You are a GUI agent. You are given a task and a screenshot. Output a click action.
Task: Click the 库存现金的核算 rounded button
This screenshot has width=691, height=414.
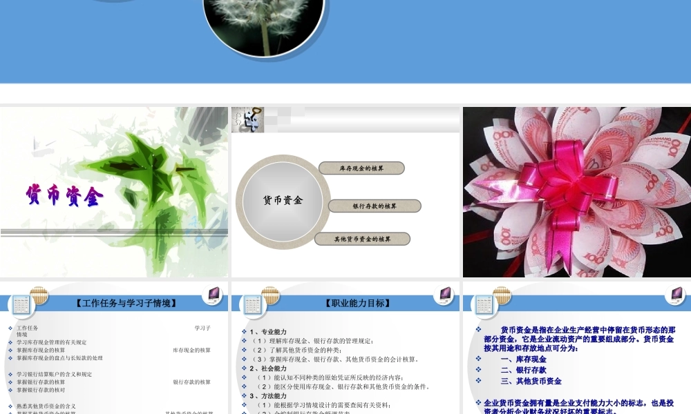[362, 168]
